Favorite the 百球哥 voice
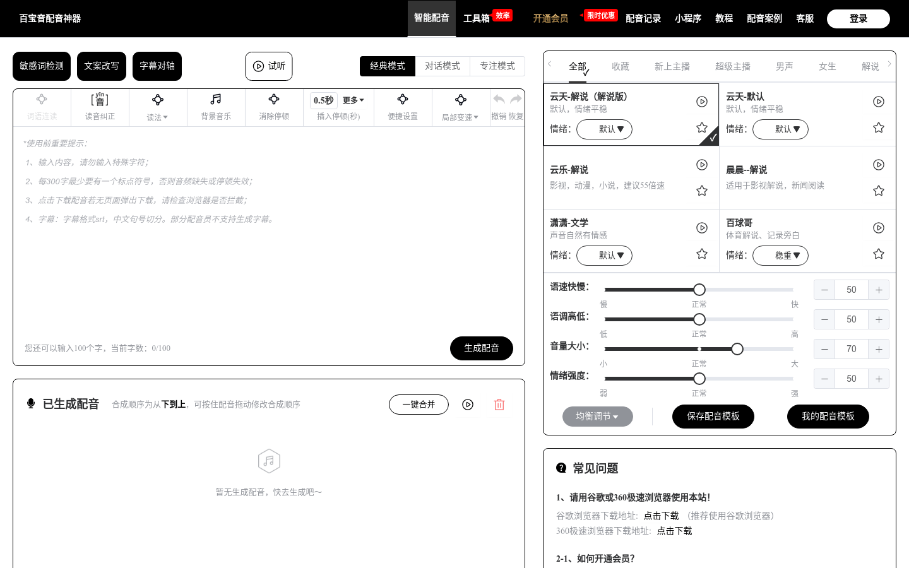This screenshot has width=909, height=568. (879, 254)
